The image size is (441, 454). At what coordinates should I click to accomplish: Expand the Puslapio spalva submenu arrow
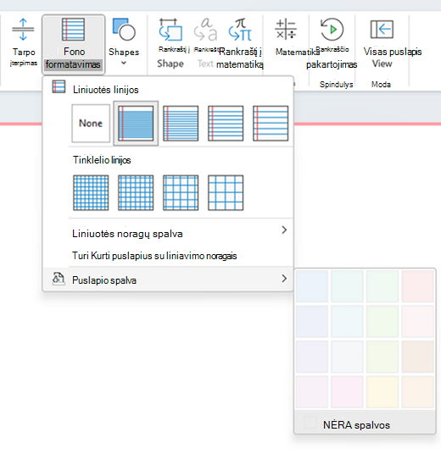tap(284, 279)
